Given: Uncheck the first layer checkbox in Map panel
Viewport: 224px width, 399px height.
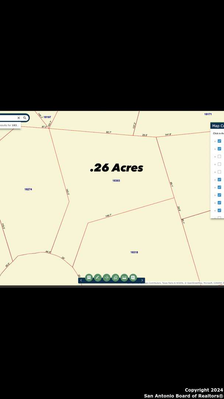Looking at the screenshot, I should [220, 141].
